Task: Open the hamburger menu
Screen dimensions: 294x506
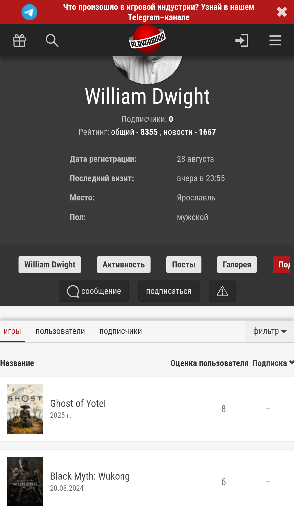Action: tap(275, 41)
